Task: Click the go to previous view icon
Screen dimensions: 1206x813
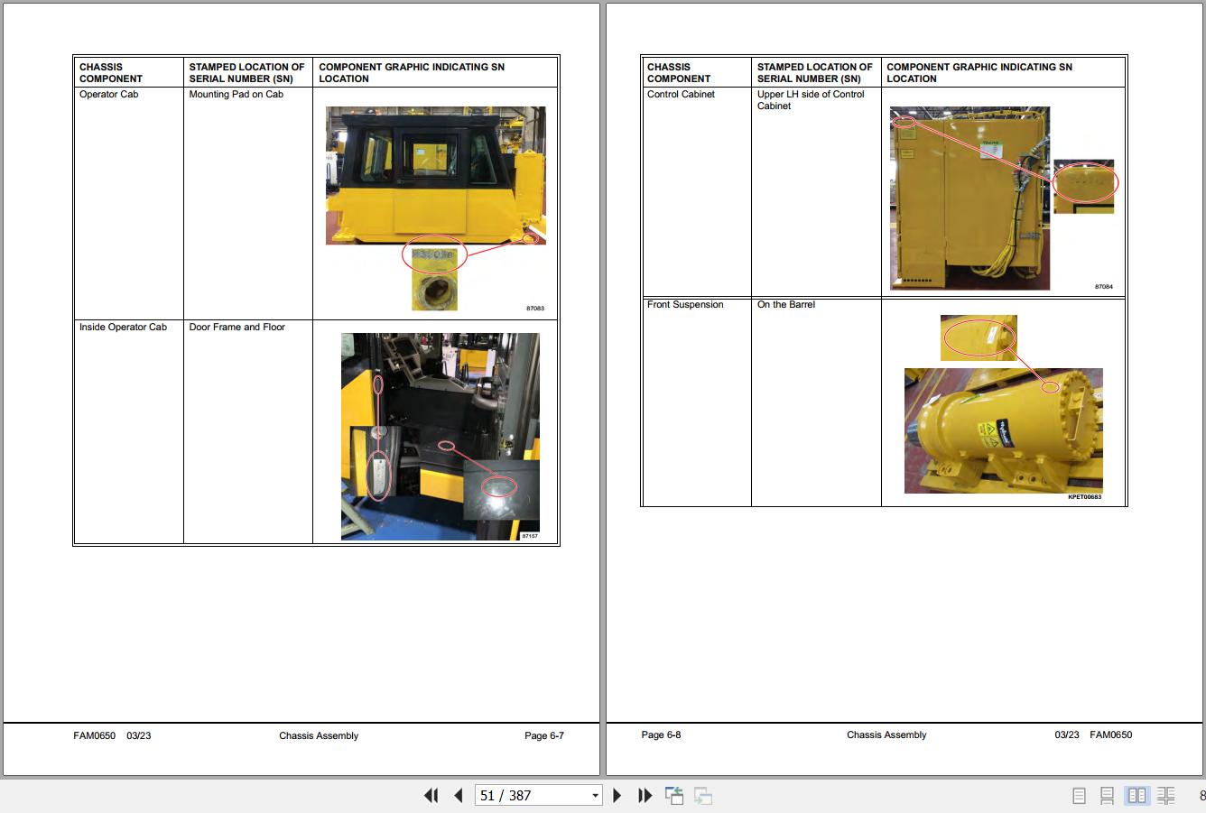Action: click(674, 795)
